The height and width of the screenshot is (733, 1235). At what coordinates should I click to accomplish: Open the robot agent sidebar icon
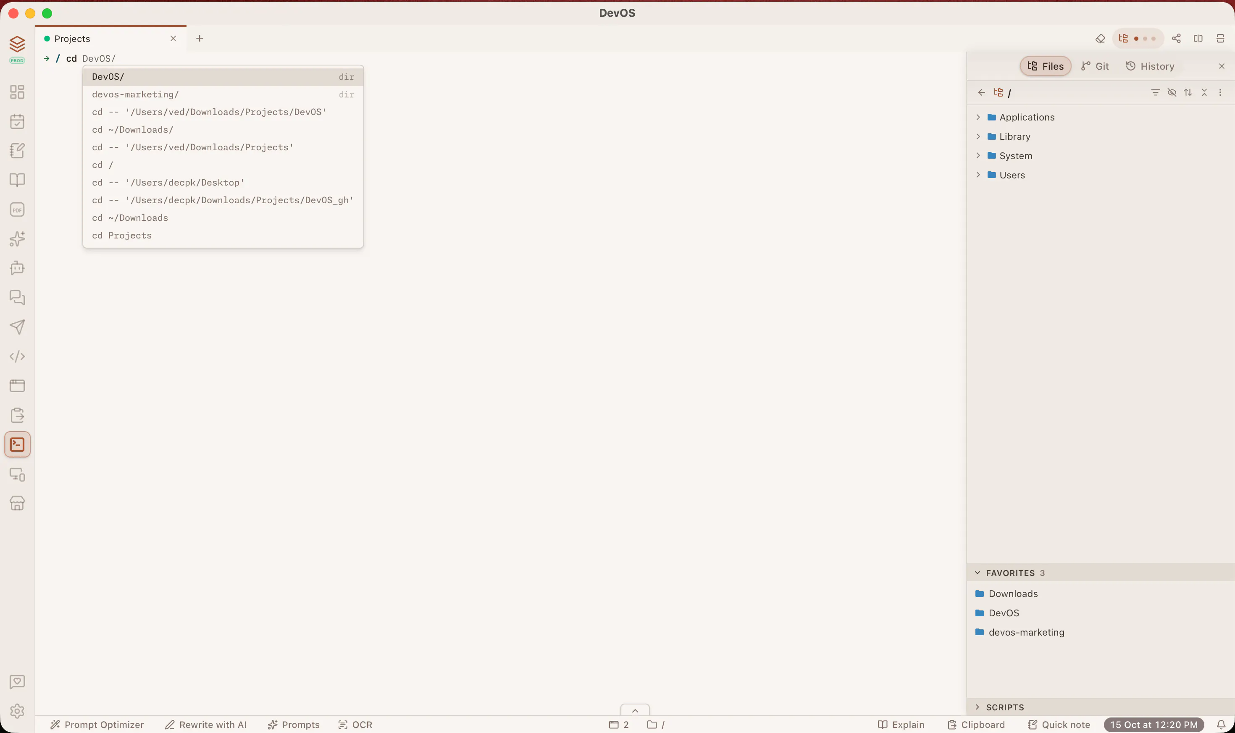pos(17,268)
